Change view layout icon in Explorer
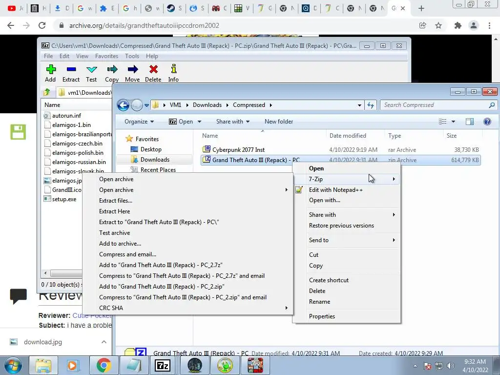Viewport: 500px width, 375px height. pyautogui.click(x=442, y=122)
